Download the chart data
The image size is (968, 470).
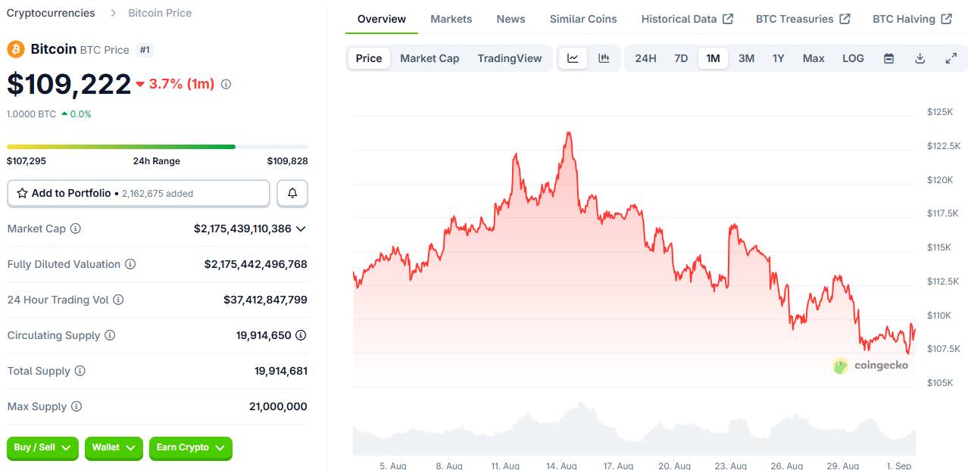pos(920,58)
